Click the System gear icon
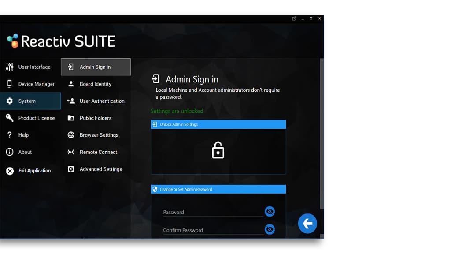451x254 pixels. 10,101
